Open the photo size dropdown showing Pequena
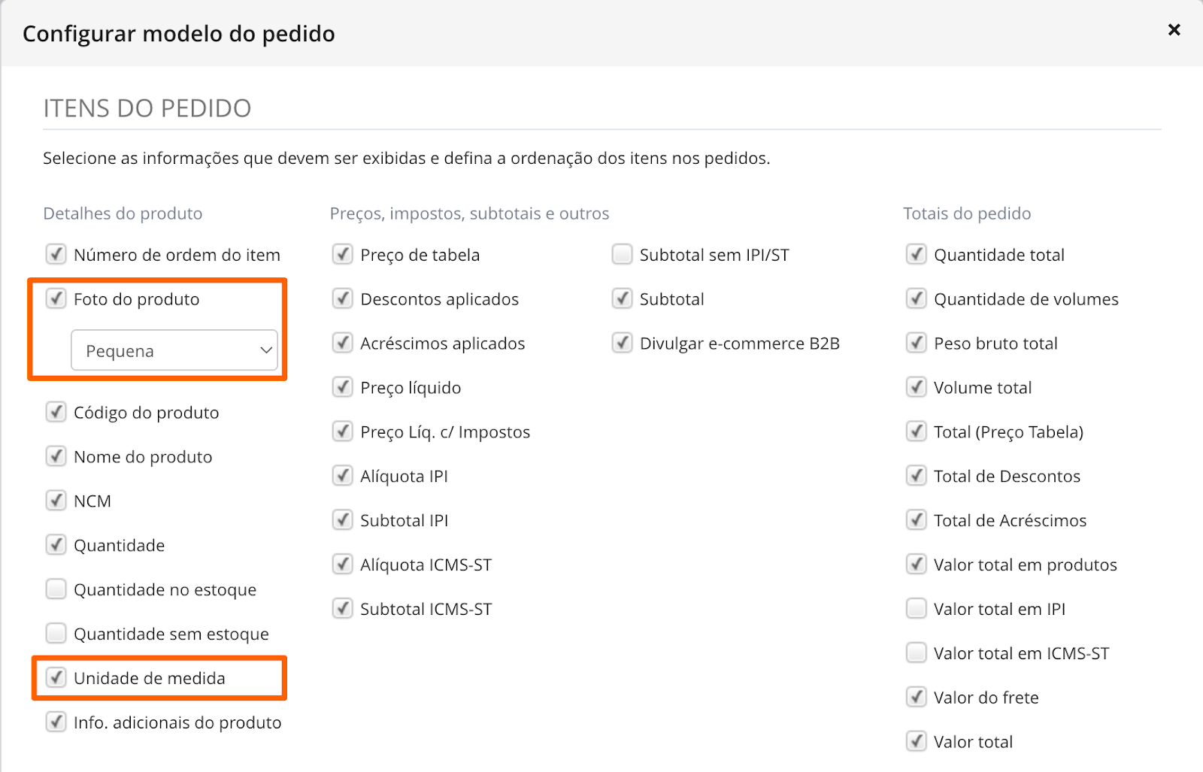Screen dimensions: 1203x772 pos(174,350)
